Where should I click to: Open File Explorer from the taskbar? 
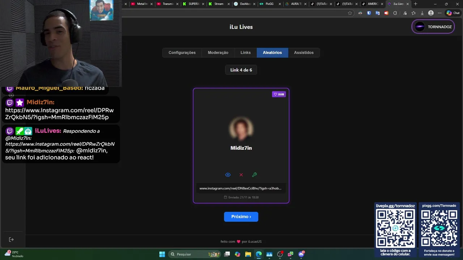tap(248, 254)
